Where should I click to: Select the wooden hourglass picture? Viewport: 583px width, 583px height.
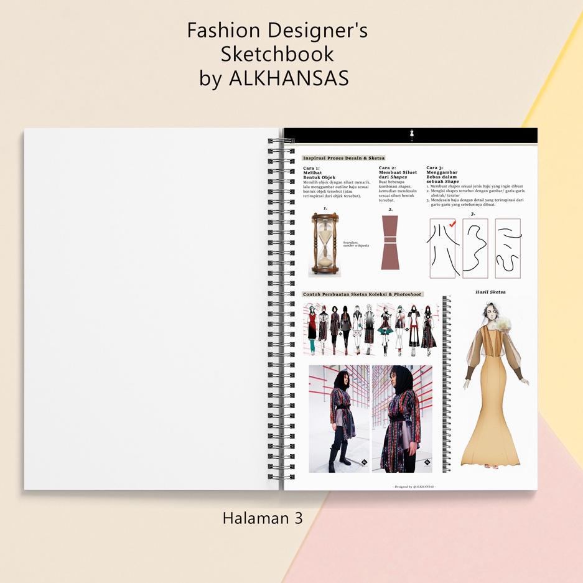pyautogui.click(x=325, y=243)
